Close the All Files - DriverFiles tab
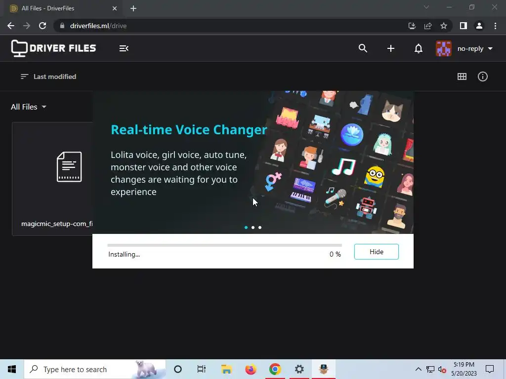 point(115,8)
